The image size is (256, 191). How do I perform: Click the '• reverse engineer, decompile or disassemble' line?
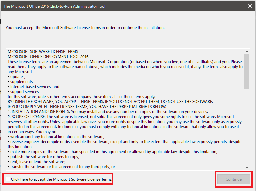pyautogui.click(x=124, y=142)
